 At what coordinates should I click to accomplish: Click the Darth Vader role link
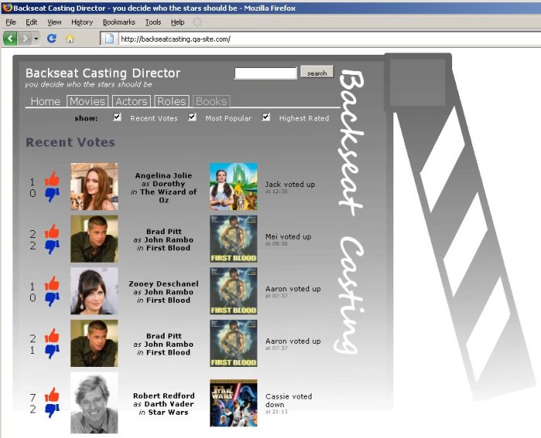pos(169,404)
